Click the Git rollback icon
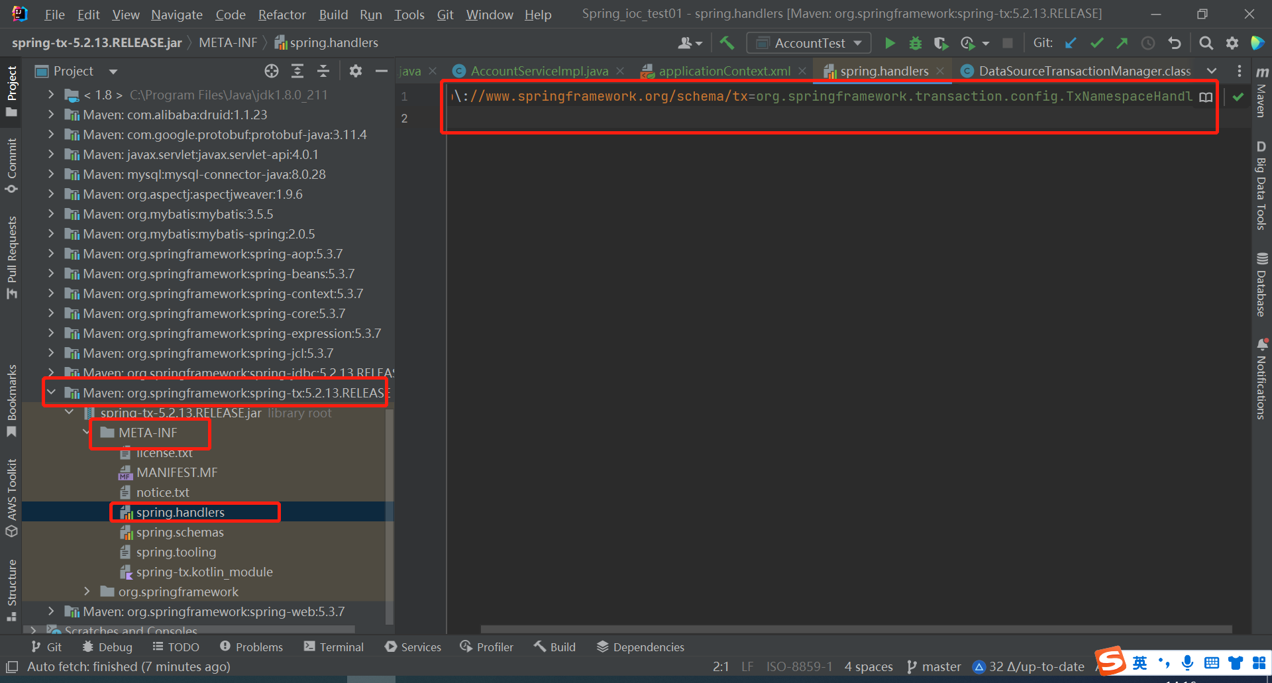 click(1175, 43)
